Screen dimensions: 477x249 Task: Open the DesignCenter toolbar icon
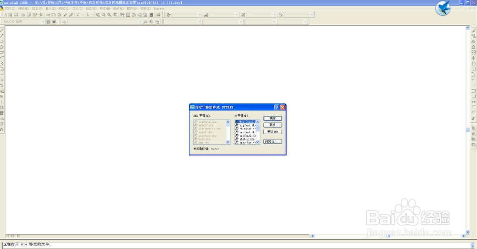click(x=128, y=15)
